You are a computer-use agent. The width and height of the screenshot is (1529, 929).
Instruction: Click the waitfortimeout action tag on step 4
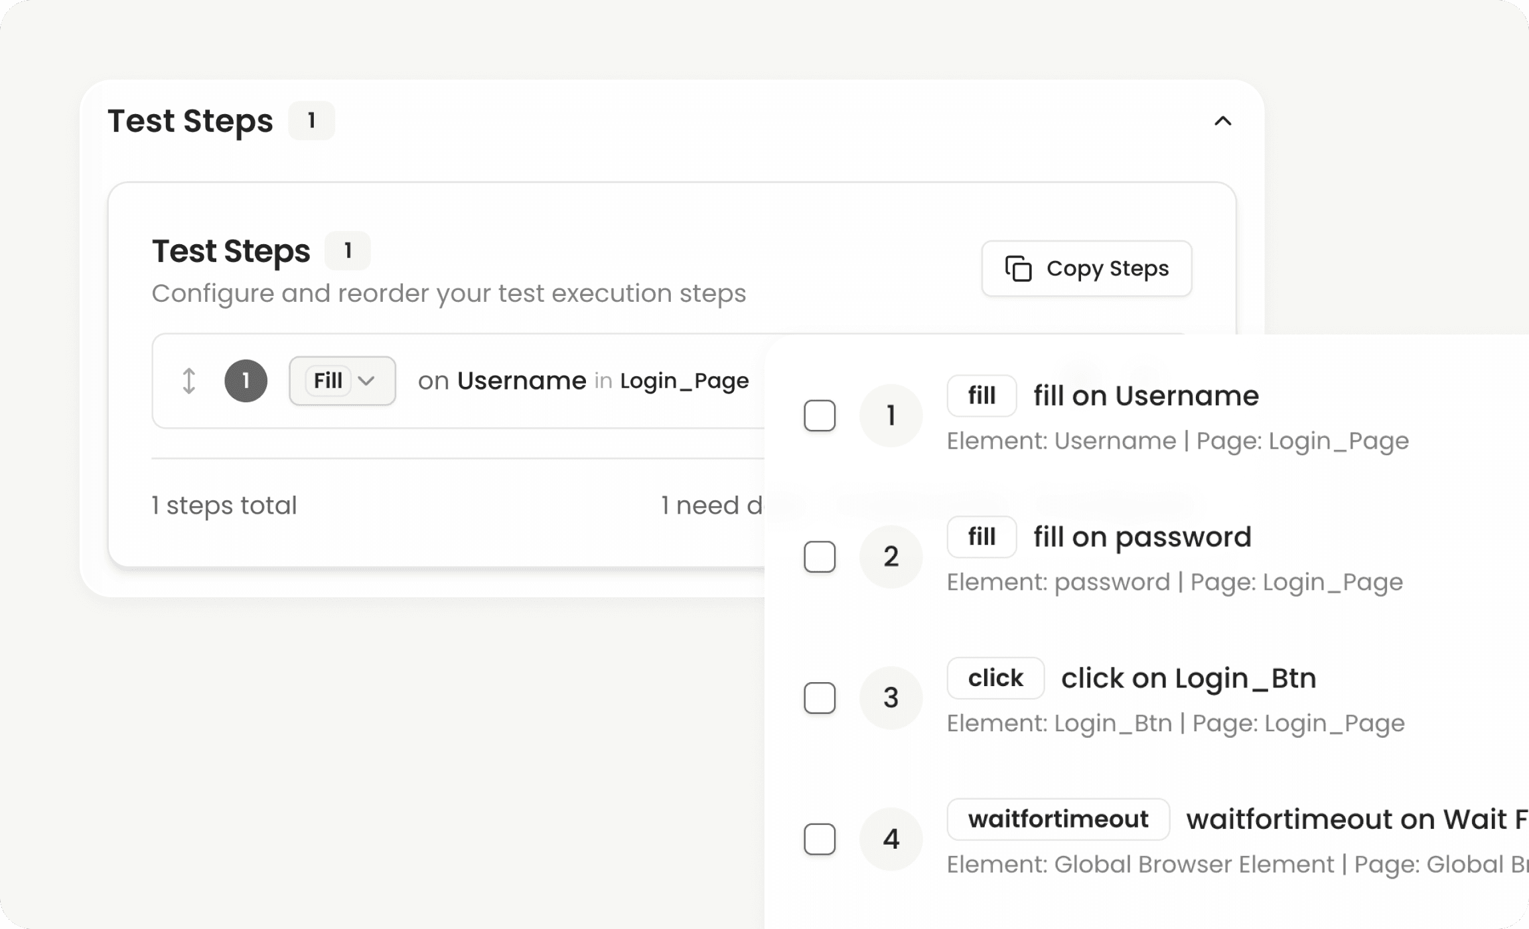click(1058, 819)
